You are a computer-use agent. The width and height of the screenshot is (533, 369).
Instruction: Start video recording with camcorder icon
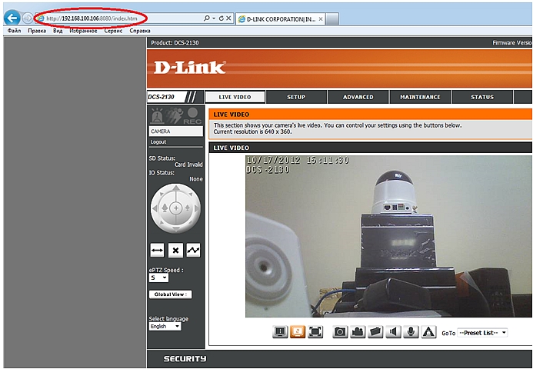[357, 332]
